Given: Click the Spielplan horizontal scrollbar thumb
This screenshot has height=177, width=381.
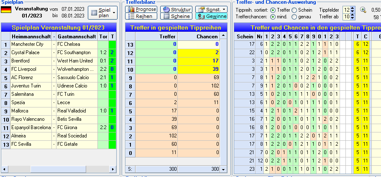Looking at the screenshot, I should point(59,169).
